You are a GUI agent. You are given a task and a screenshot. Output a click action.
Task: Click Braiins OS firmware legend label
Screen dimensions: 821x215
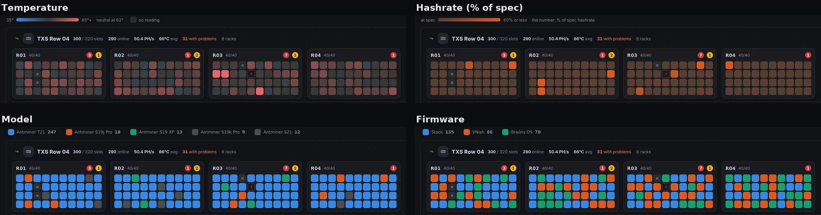click(x=521, y=132)
